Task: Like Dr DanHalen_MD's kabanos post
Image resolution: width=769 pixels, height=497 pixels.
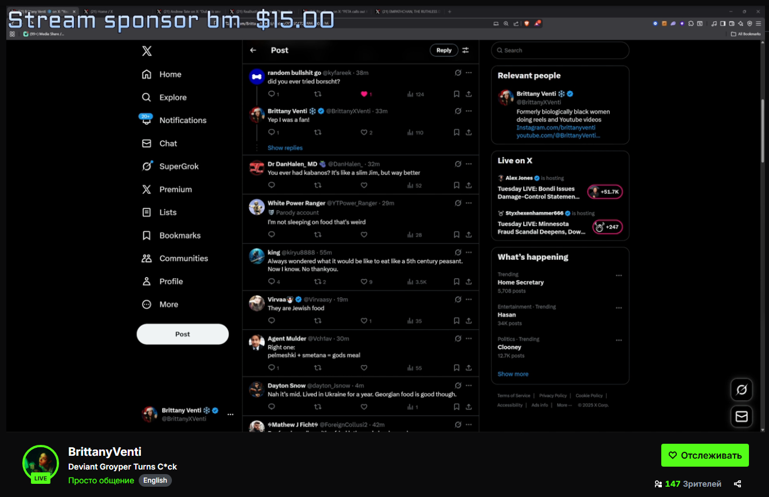Action: point(364,186)
